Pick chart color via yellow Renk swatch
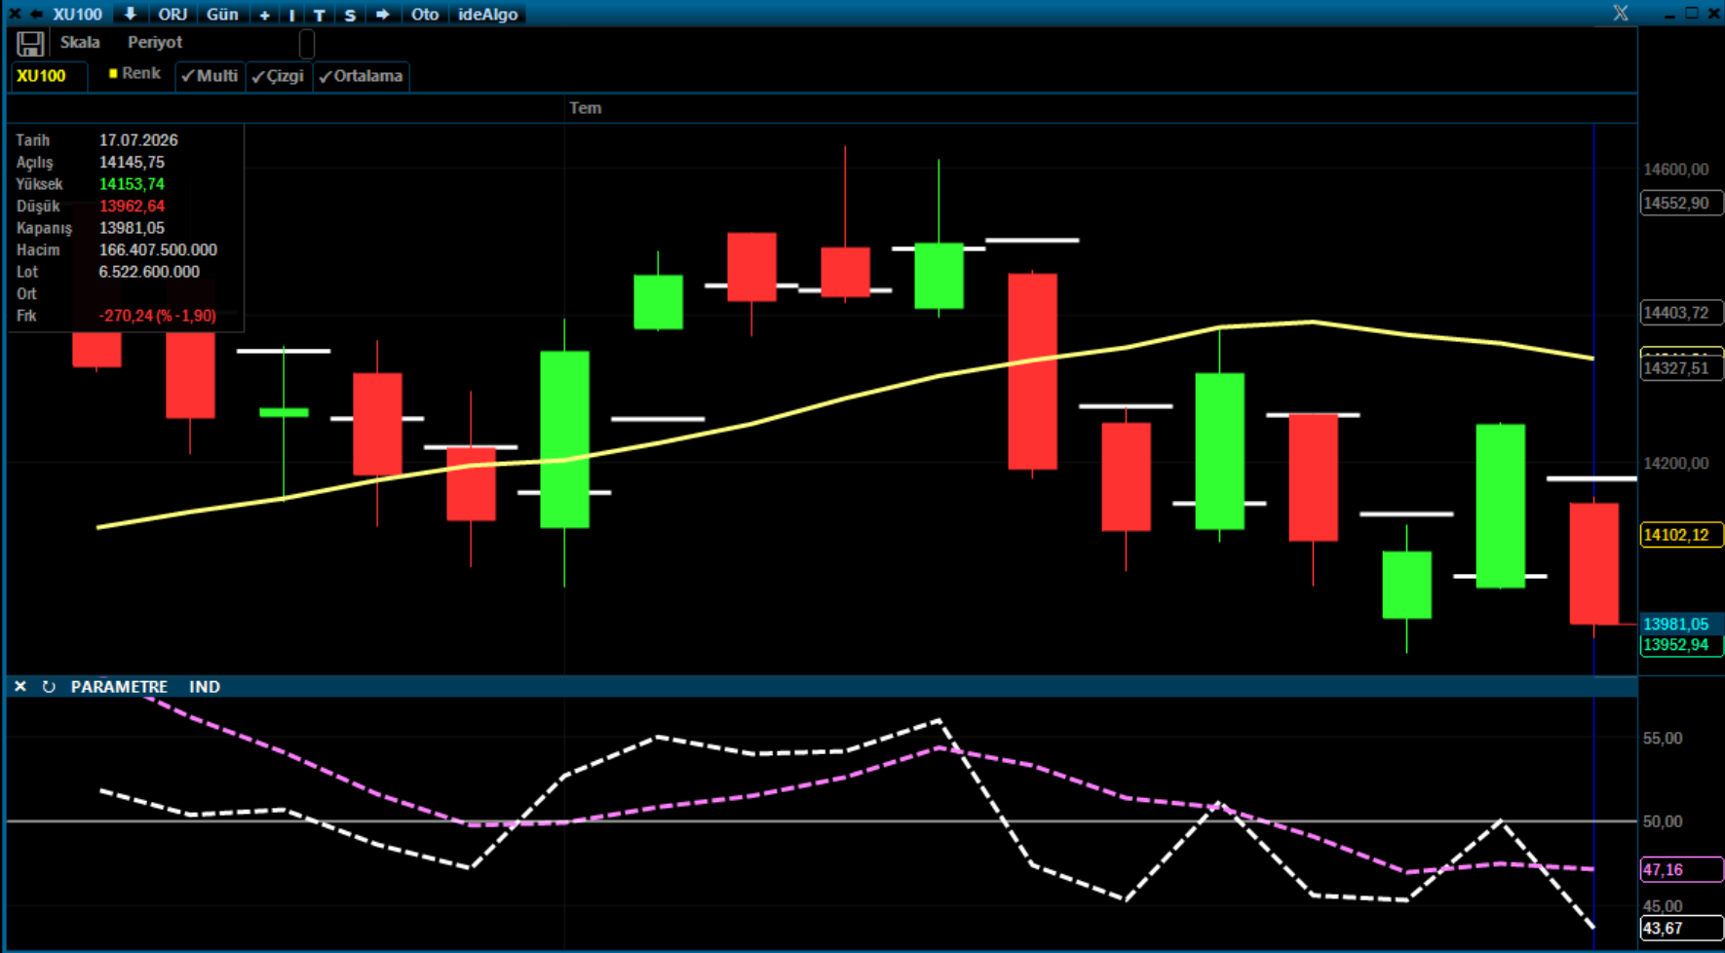The width and height of the screenshot is (1725, 953). click(x=113, y=73)
